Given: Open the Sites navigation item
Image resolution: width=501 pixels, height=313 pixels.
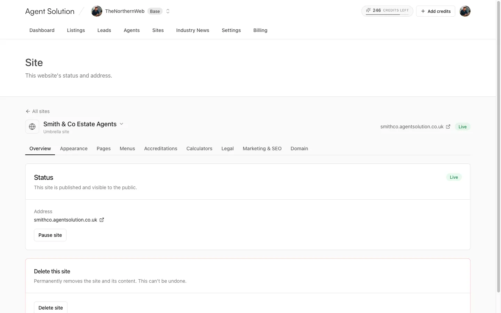Looking at the screenshot, I should click(158, 30).
